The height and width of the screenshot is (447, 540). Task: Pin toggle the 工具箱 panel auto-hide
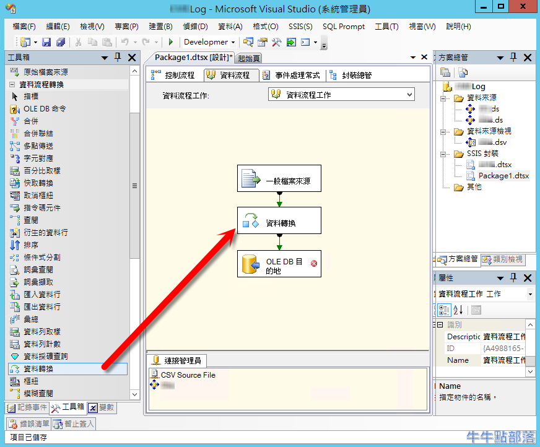pos(118,58)
